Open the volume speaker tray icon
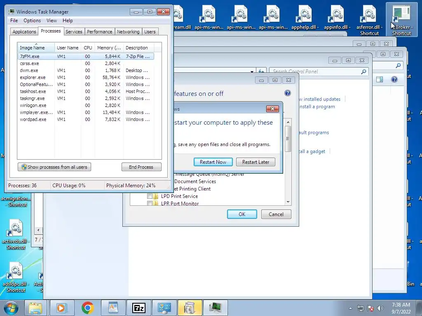 [380, 308]
